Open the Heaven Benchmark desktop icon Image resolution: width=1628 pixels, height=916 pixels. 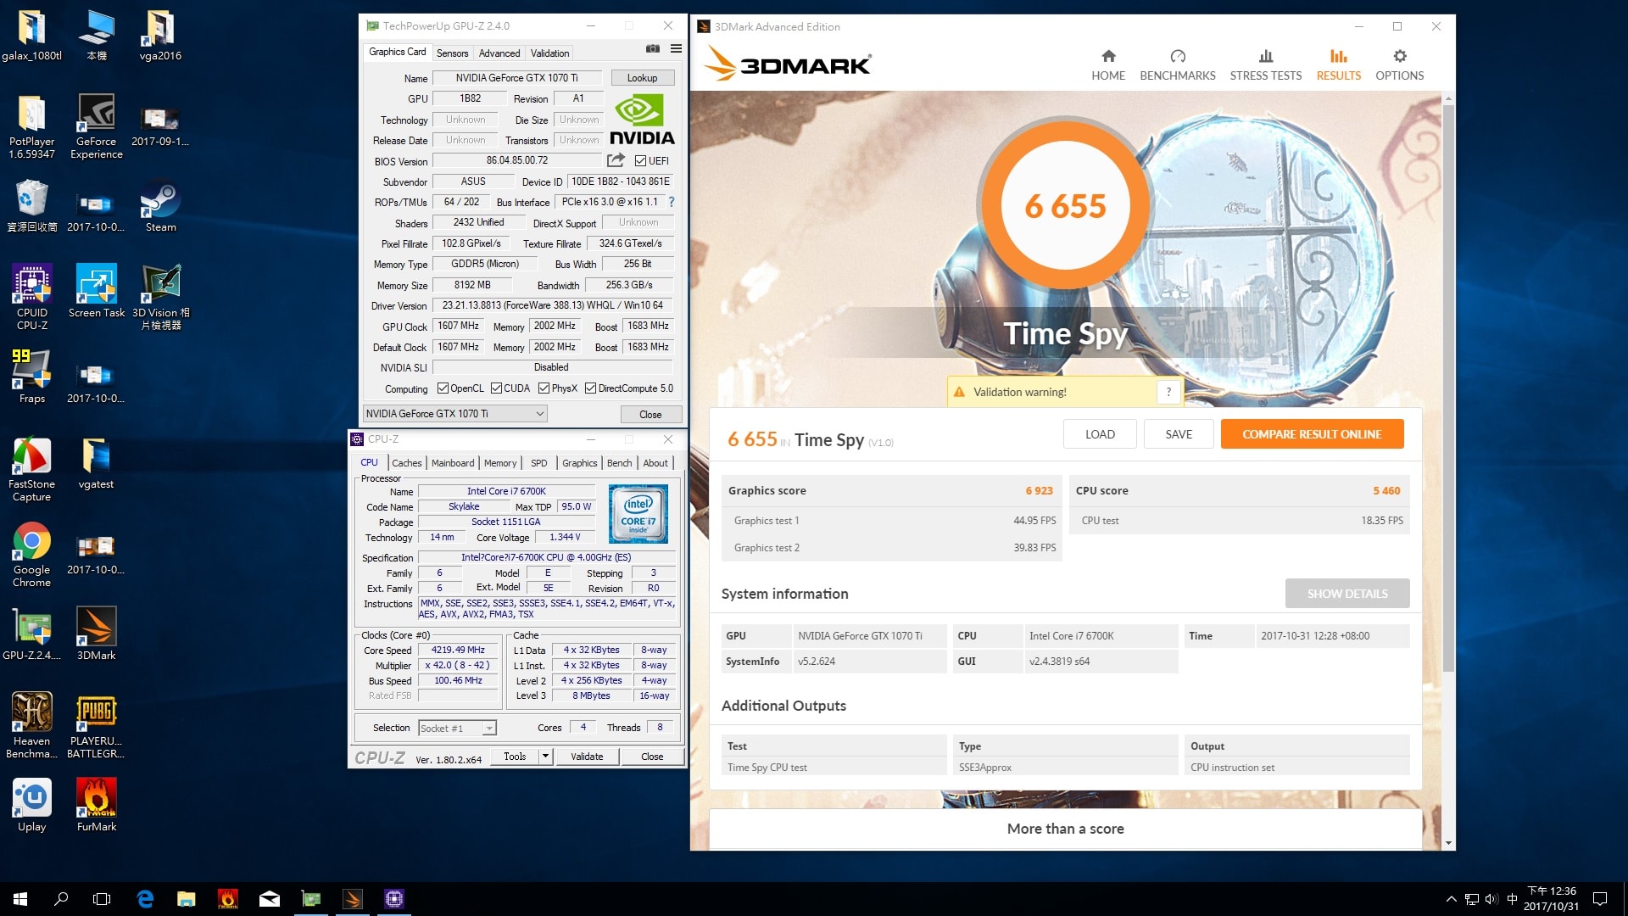point(31,725)
